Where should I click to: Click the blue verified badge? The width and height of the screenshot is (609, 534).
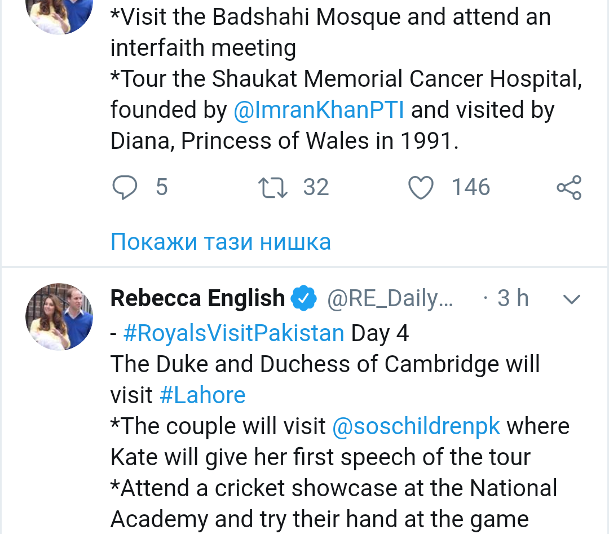[303, 298]
